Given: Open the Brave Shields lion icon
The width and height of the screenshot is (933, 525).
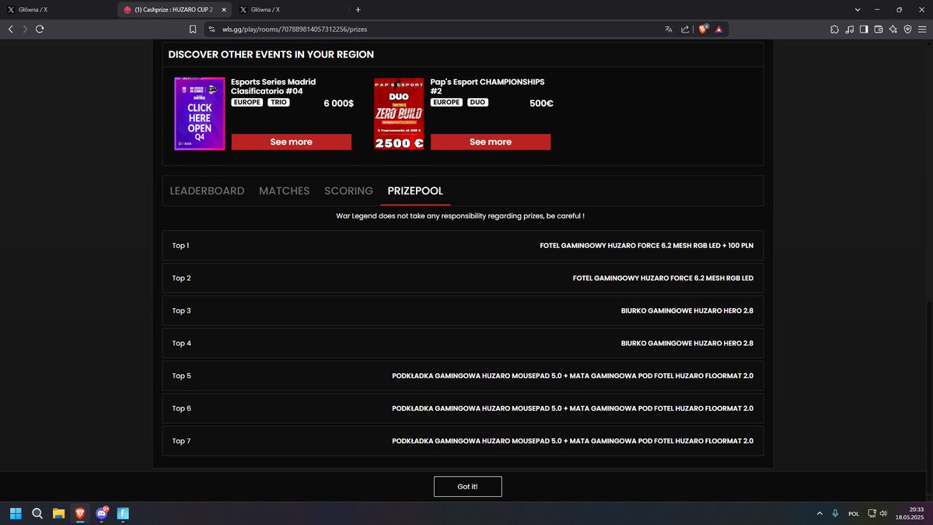Looking at the screenshot, I should point(703,29).
